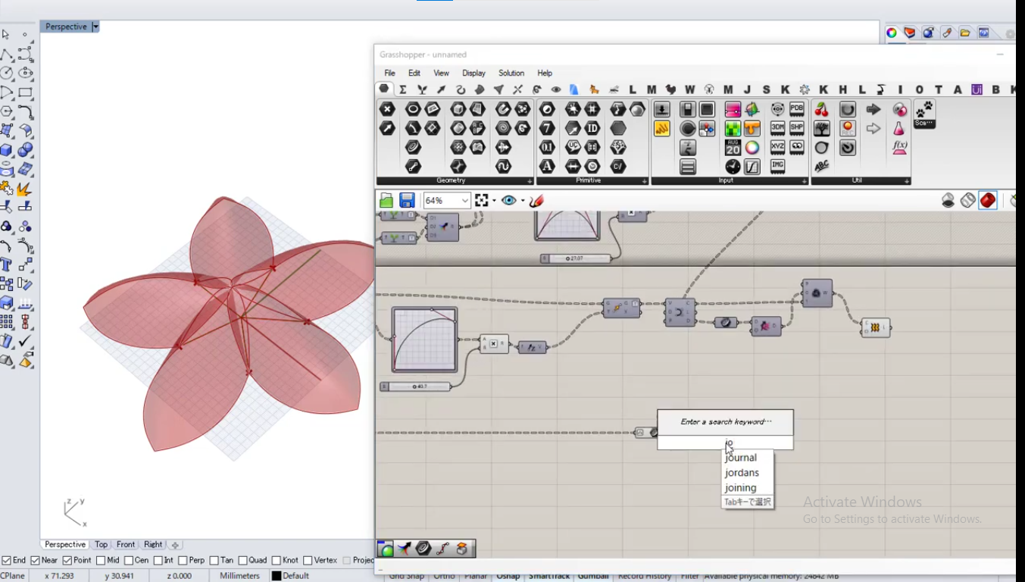
Task: Add the Calendar component showing 20
Action: click(x=733, y=148)
